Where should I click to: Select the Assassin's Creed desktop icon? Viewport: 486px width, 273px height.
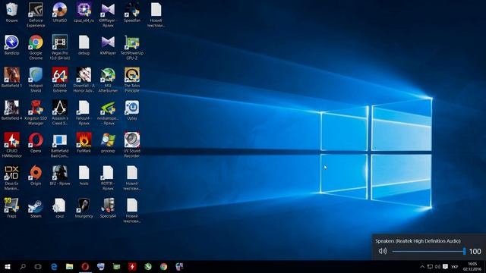click(x=60, y=112)
